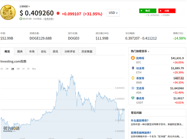Open the 艾达币 Cardano link
This screenshot has width=187, height=139.
140,88
